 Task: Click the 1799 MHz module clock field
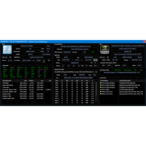82,75
